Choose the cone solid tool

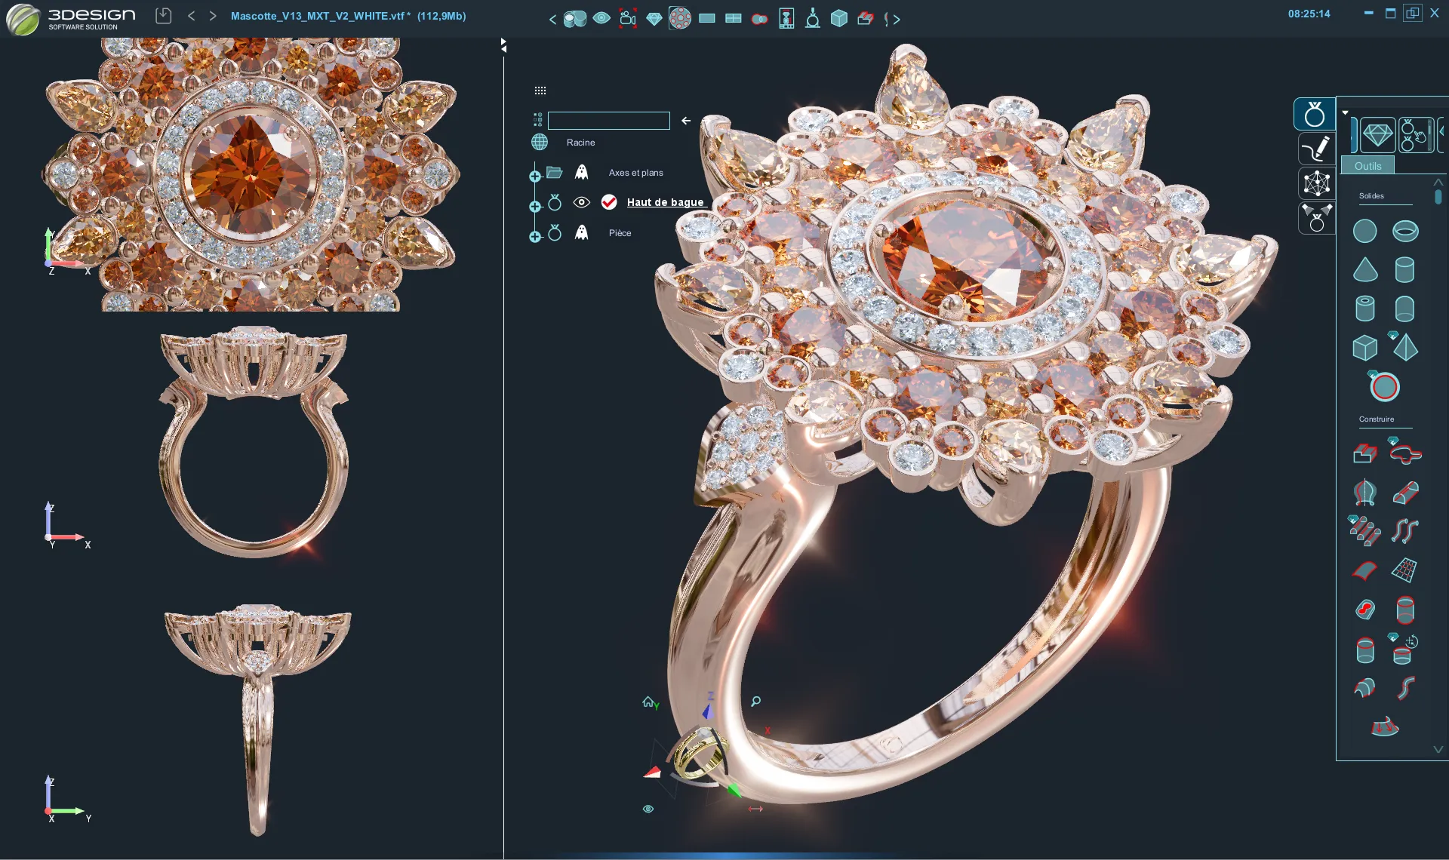pyautogui.click(x=1364, y=269)
